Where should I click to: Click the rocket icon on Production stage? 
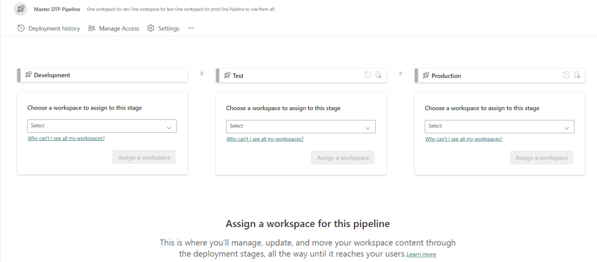pos(426,75)
